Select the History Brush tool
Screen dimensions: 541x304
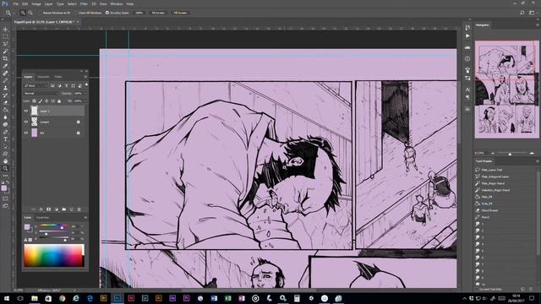5,95
